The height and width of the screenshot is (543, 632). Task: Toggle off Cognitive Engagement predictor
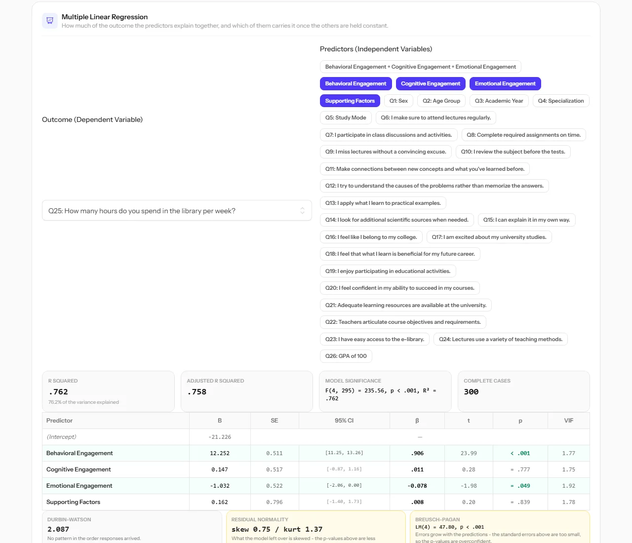coord(431,84)
